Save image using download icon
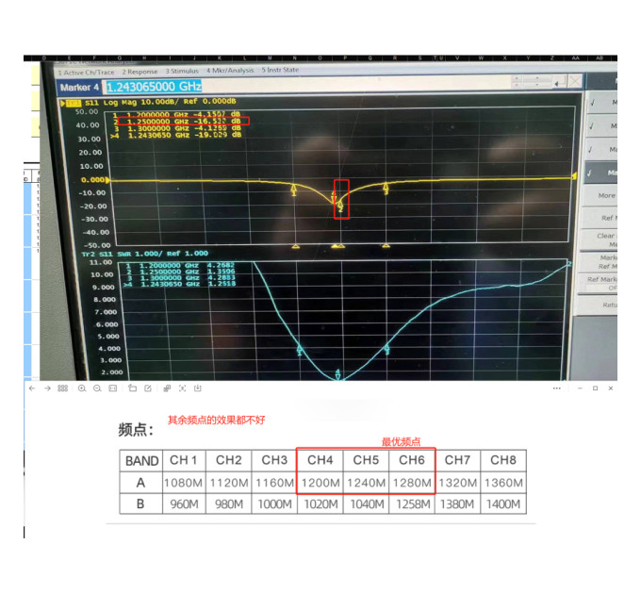Viewport: 641px width, 594px height. pos(198,388)
